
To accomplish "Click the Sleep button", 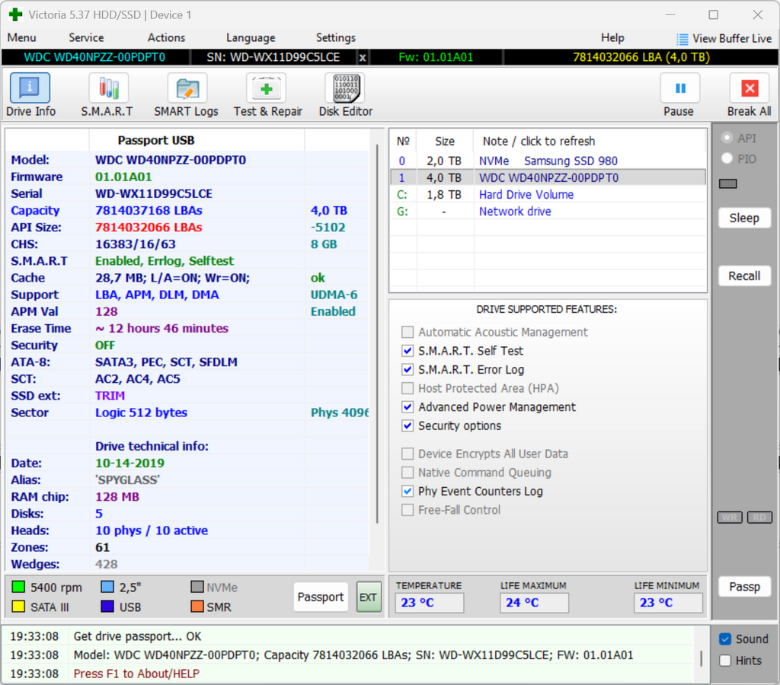I will click(x=744, y=218).
